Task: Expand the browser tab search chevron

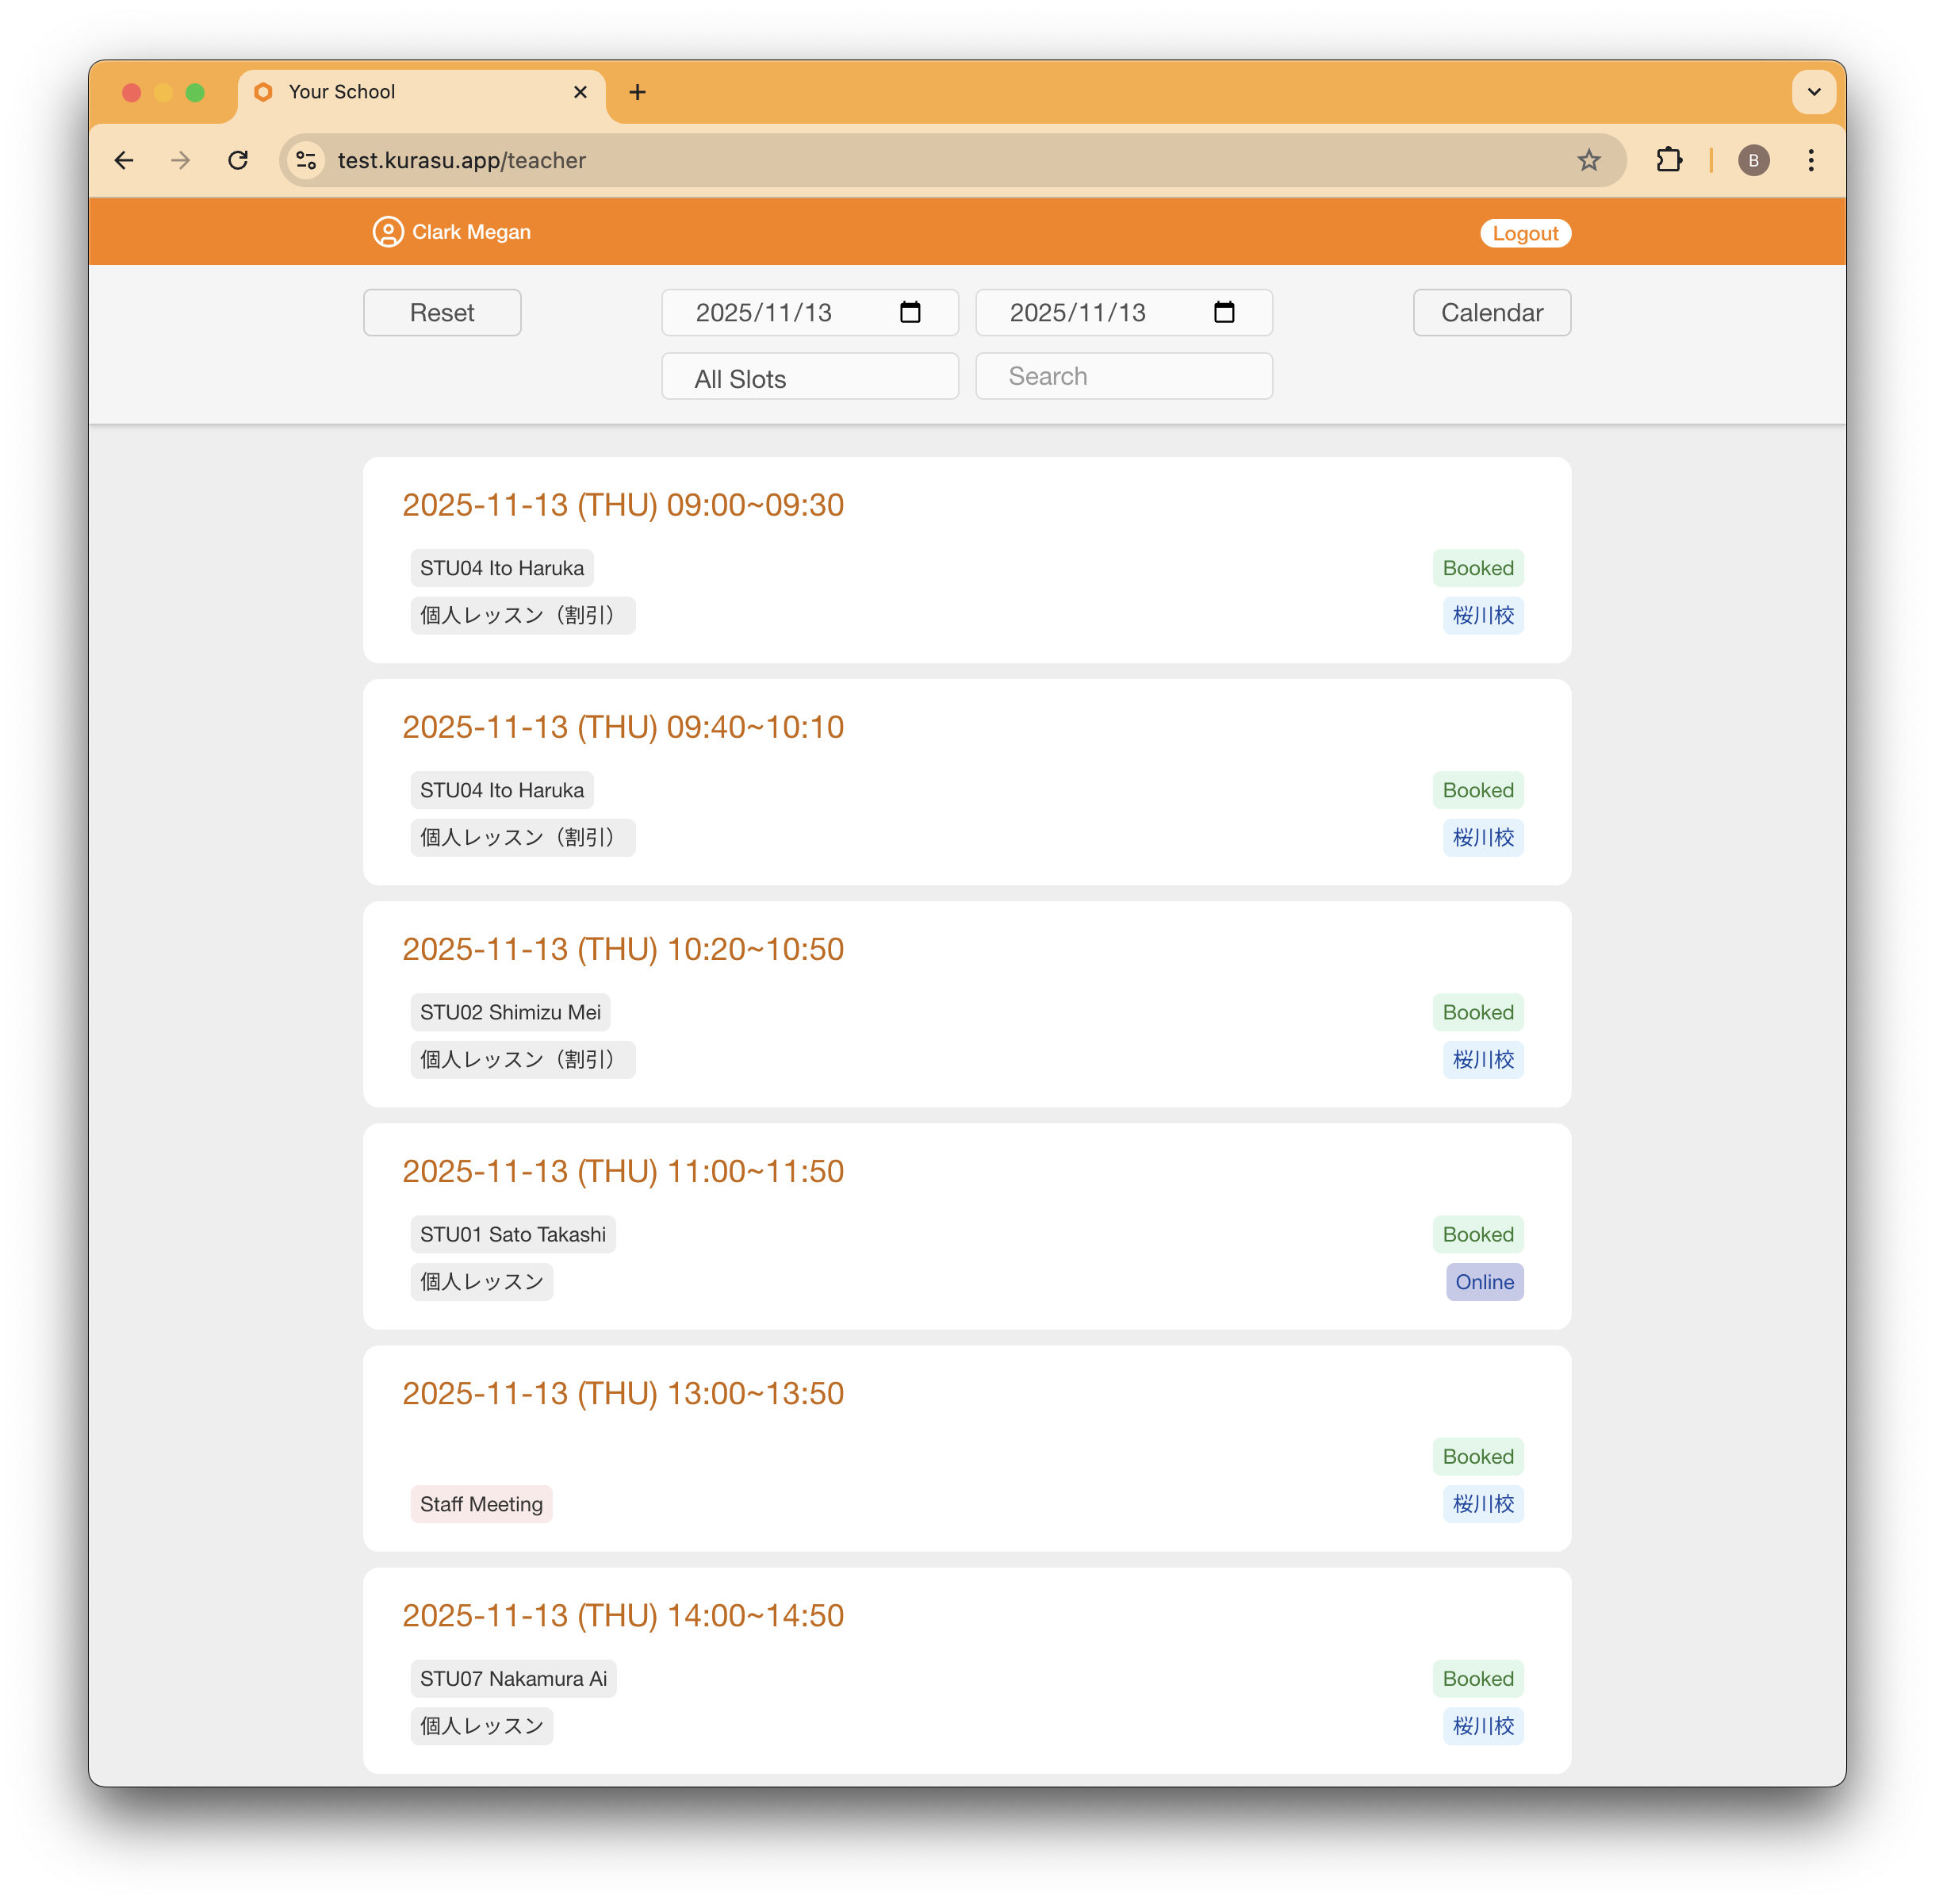Action: (1813, 92)
